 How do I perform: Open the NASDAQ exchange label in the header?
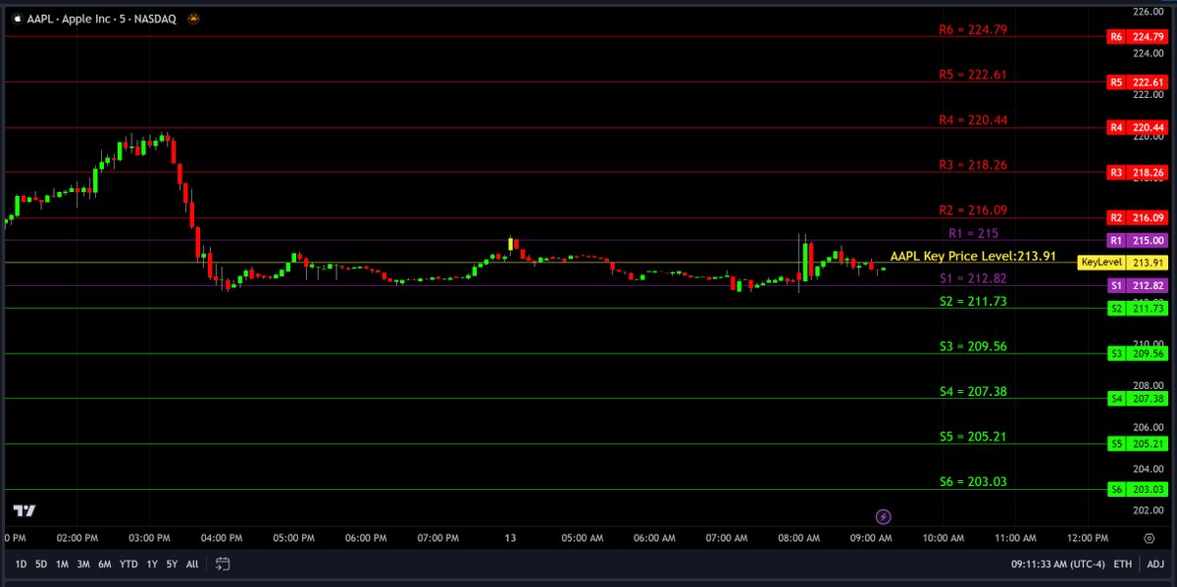[x=157, y=18]
